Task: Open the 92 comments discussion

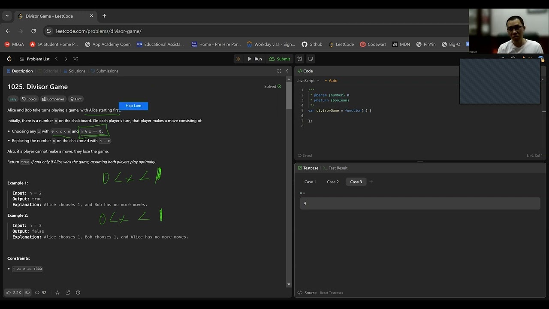Action: click(41, 293)
